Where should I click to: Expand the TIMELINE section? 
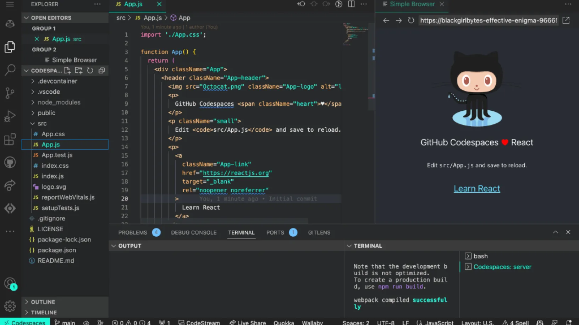(44, 313)
